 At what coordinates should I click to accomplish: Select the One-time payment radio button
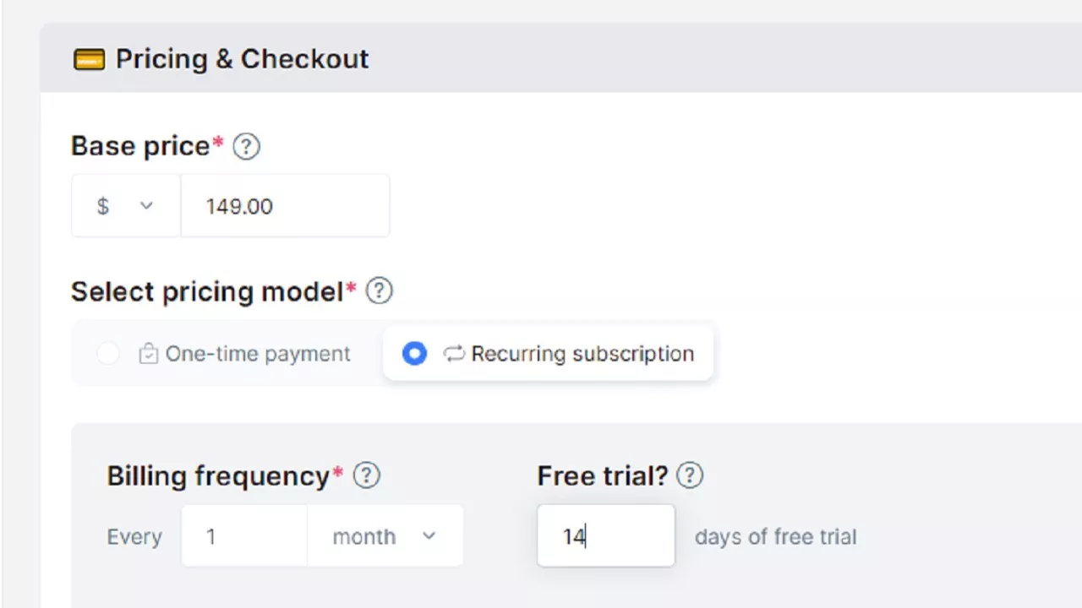tap(108, 354)
